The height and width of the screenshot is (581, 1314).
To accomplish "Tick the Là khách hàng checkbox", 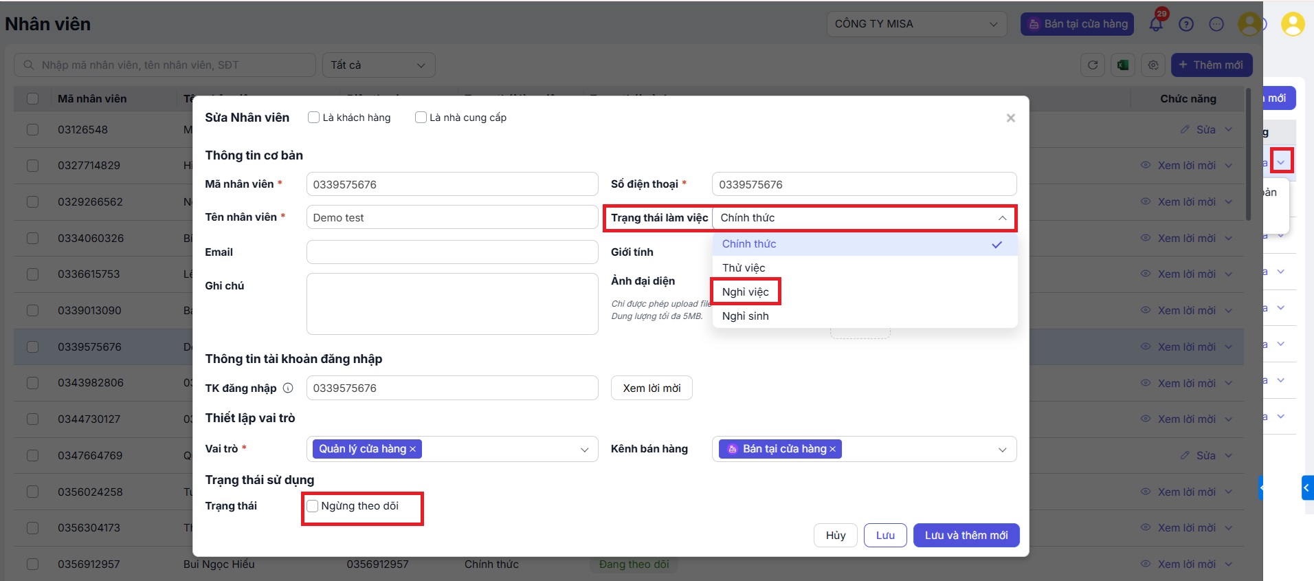I will click(314, 118).
